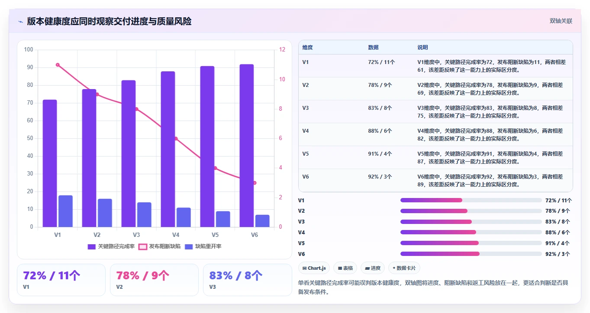The image size is (590, 313).
Task: Click the V2 progress bar
Action: pyautogui.click(x=471, y=211)
